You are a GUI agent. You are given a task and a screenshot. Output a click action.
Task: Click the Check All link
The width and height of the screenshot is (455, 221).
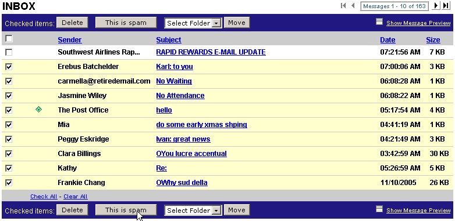[44, 197]
